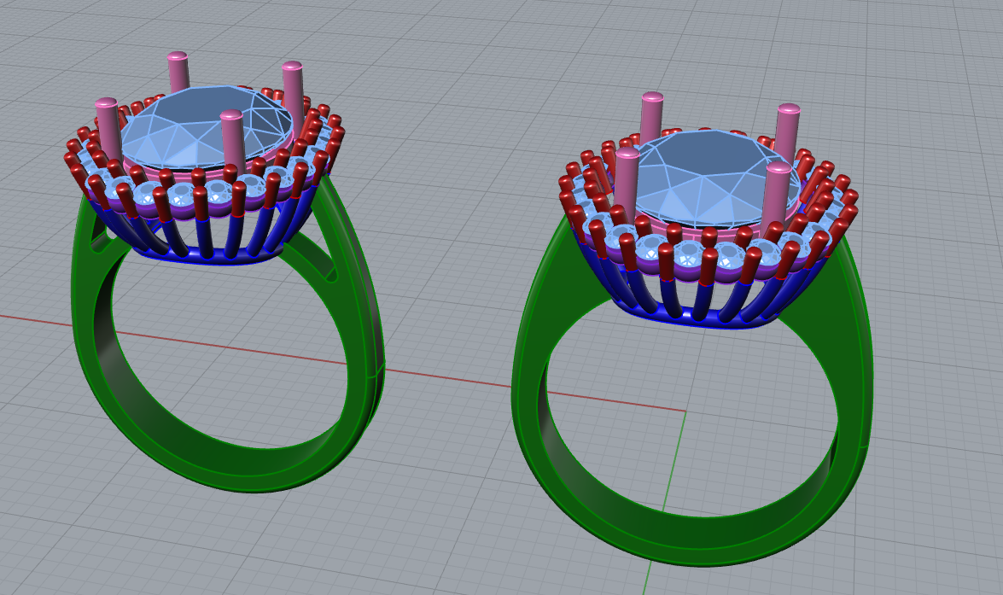Pick a front halo diamond on the right ring
The height and width of the screenshot is (595, 1003).
click(x=688, y=254)
